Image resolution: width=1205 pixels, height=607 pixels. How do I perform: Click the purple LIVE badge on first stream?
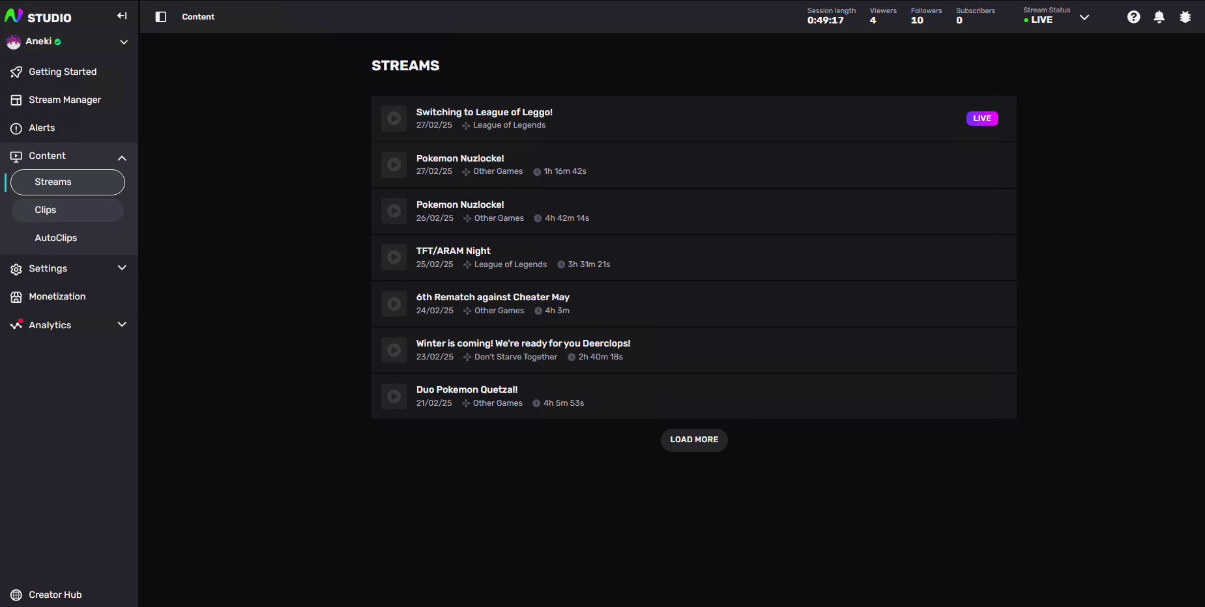tap(981, 119)
